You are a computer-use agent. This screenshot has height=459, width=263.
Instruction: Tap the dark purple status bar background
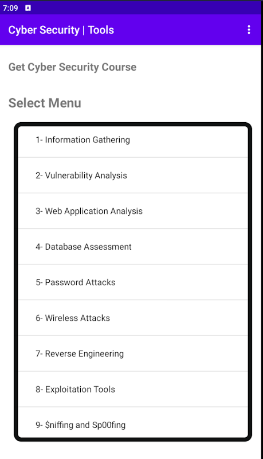click(146, 7)
